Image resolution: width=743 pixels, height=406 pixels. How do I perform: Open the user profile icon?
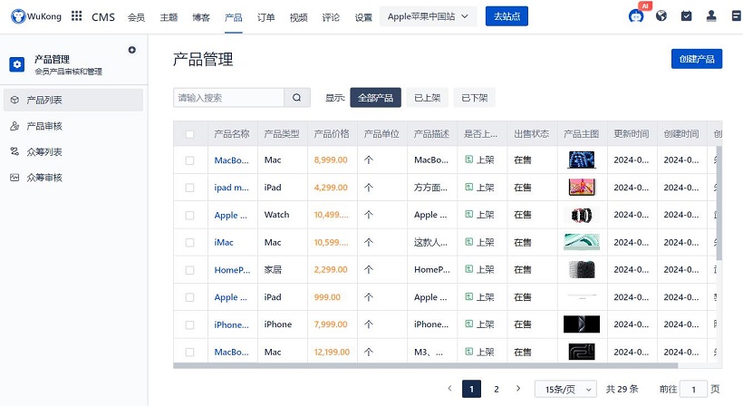711,16
